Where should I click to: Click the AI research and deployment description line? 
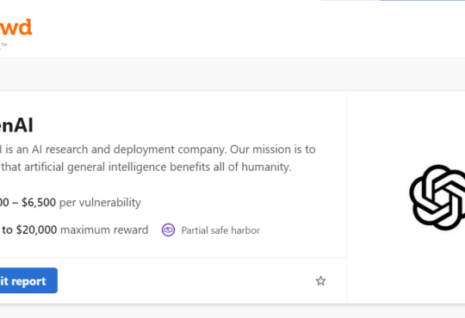click(x=158, y=150)
